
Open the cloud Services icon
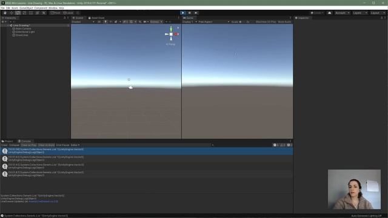pyautogui.click(x=329, y=13)
